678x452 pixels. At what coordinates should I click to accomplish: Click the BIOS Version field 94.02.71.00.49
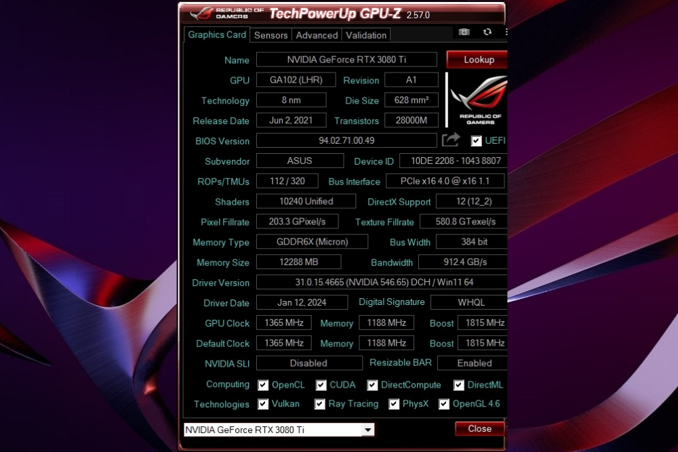(x=346, y=140)
